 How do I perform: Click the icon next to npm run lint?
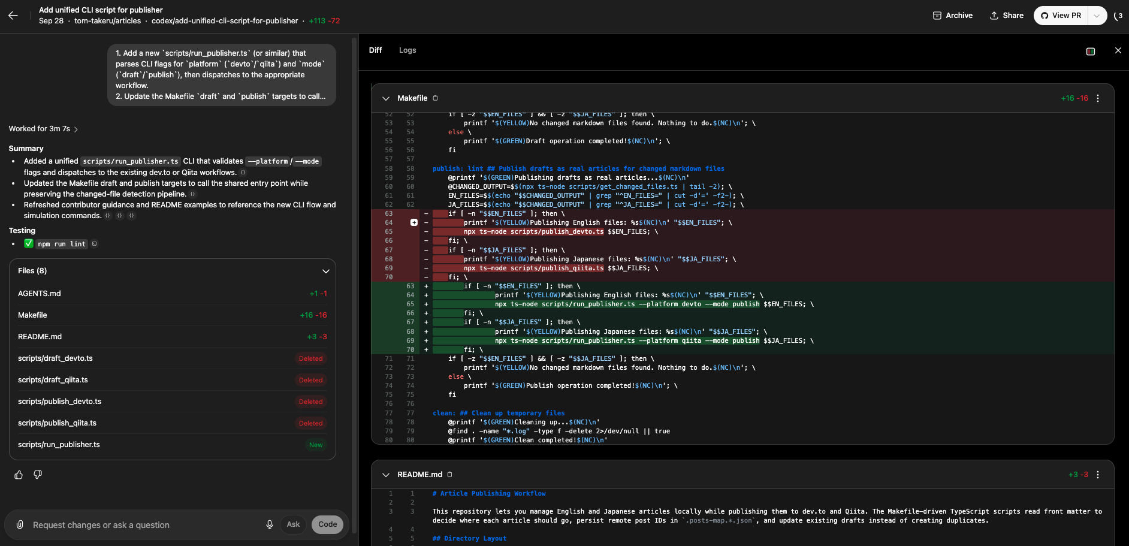[x=95, y=244]
